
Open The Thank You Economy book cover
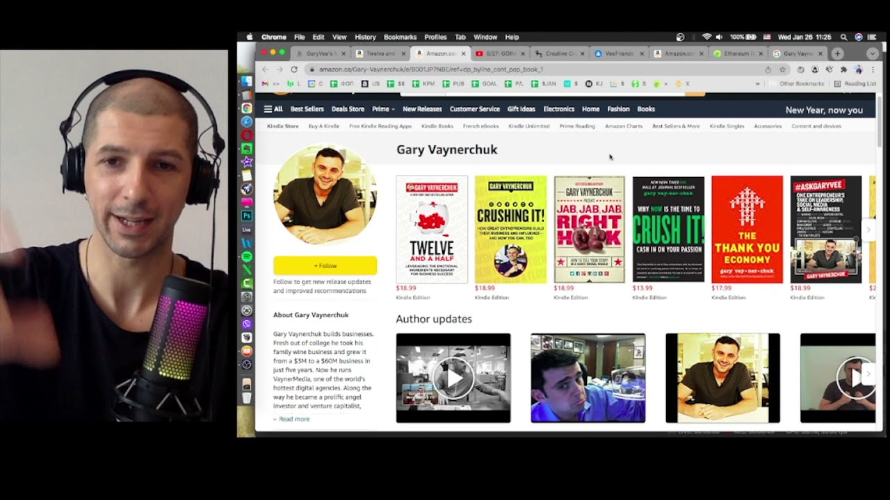tap(747, 229)
